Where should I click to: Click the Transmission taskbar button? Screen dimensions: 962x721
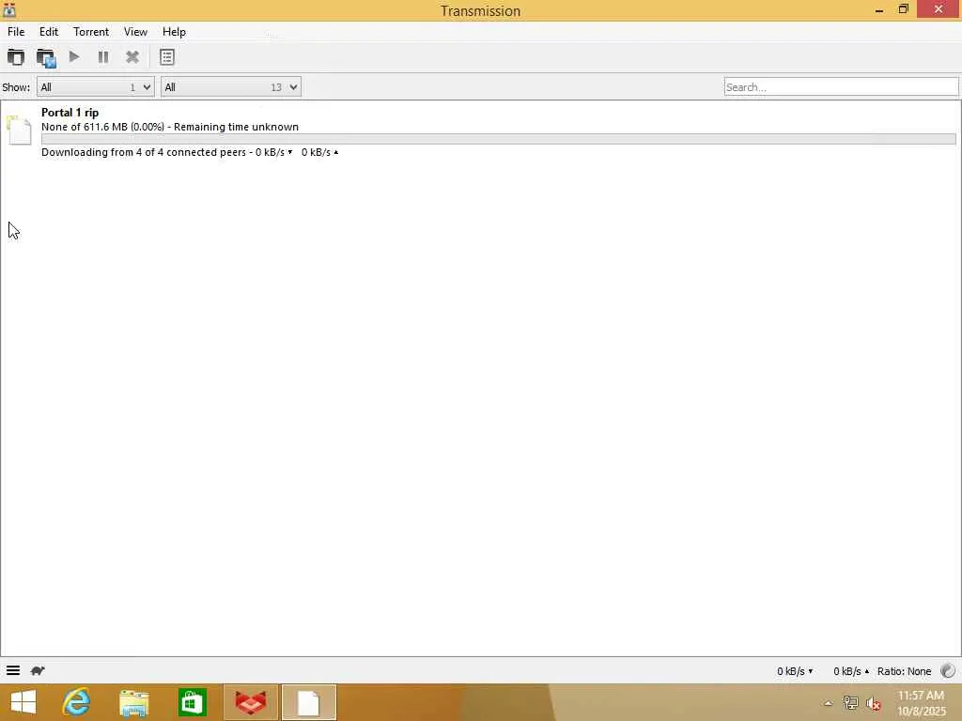308,702
